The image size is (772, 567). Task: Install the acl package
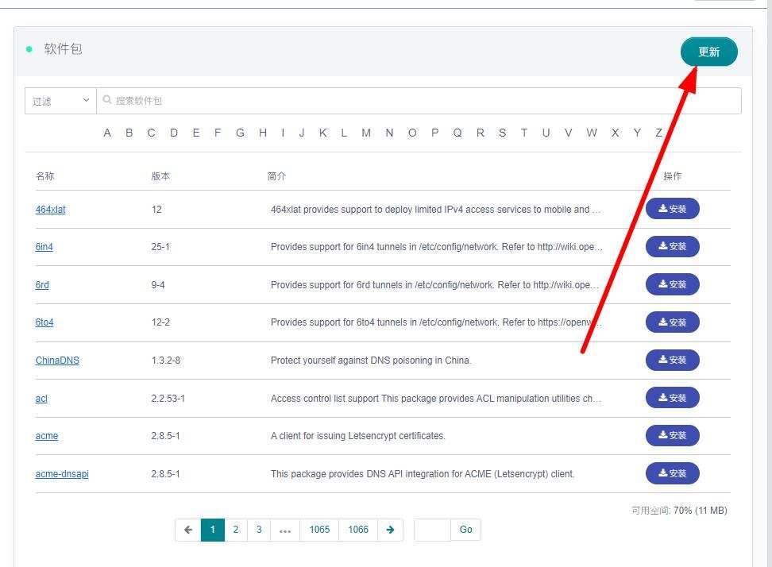[x=673, y=398]
